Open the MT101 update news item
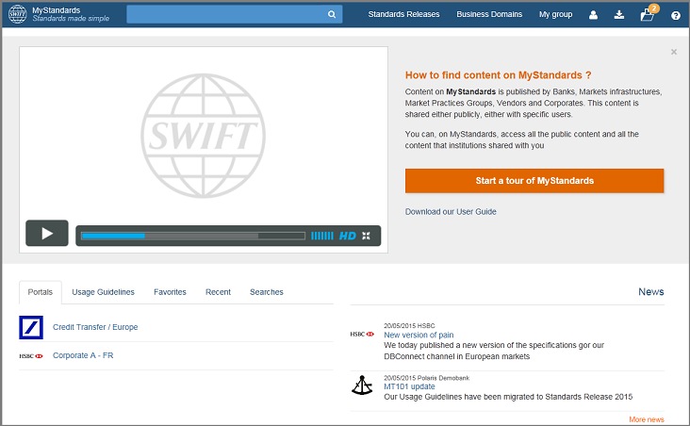 (409, 386)
